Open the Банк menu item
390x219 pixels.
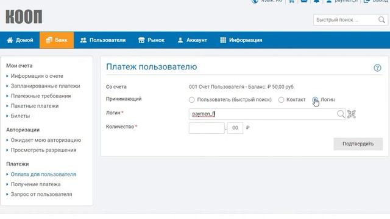coord(57,40)
